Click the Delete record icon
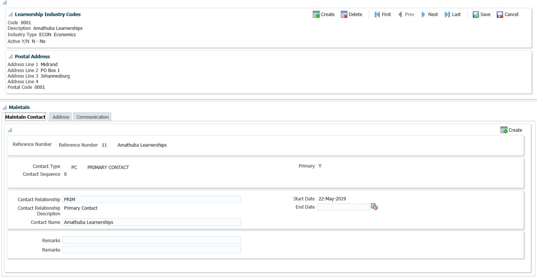Screen dimensions: 537x278 pyautogui.click(x=344, y=15)
